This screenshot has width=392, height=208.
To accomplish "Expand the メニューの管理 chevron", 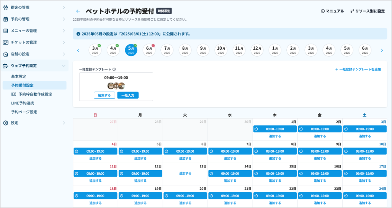I will click(64, 31).
